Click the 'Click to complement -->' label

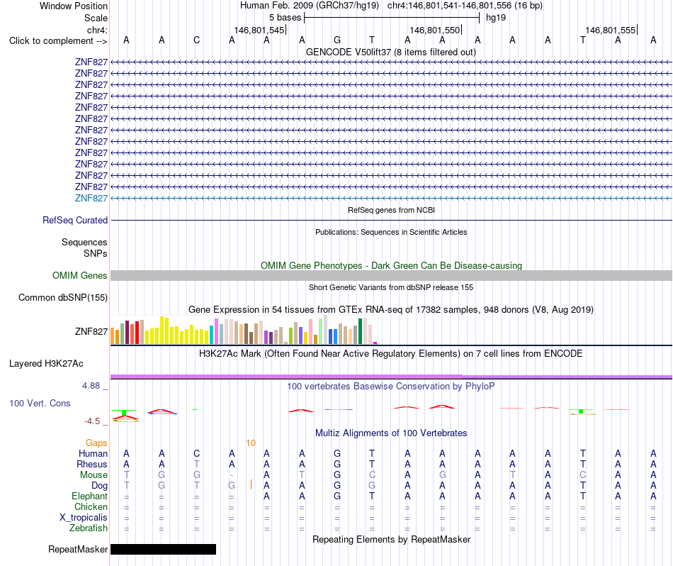click(58, 41)
